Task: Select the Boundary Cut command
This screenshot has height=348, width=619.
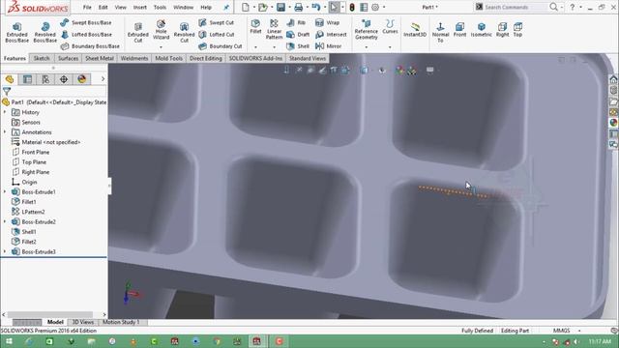Action: (221, 46)
